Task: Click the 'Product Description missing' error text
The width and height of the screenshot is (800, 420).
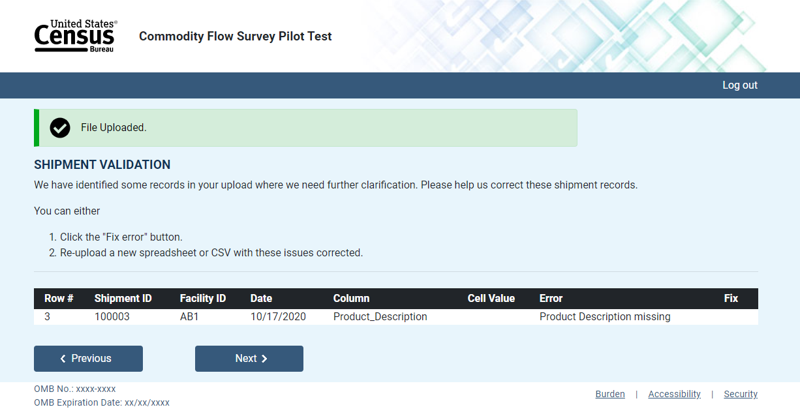Action: [605, 317]
